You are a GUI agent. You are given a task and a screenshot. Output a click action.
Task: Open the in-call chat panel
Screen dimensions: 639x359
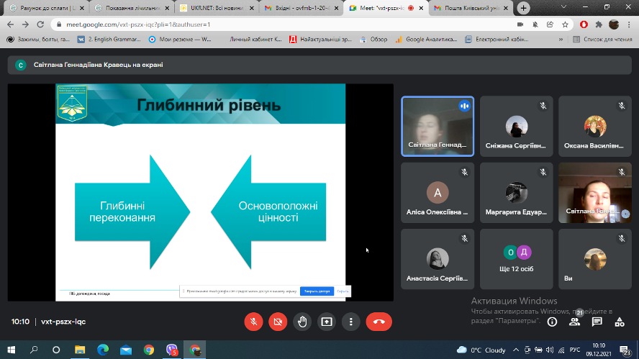pyautogui.click(x=597, y=322)
